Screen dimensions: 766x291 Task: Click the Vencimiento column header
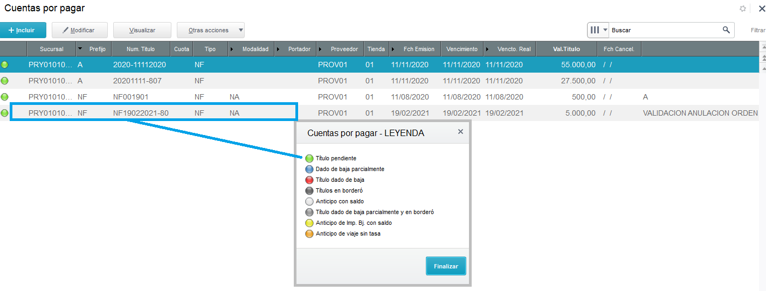click(x=462, y=49)
